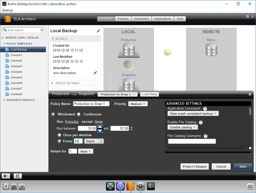Clear the search field with the X icon

click(x=42, y=30)
